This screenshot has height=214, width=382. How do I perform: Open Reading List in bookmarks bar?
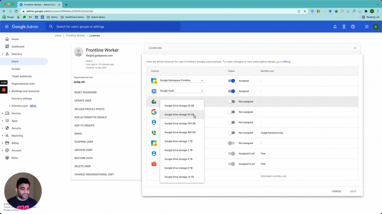(371, 17)
